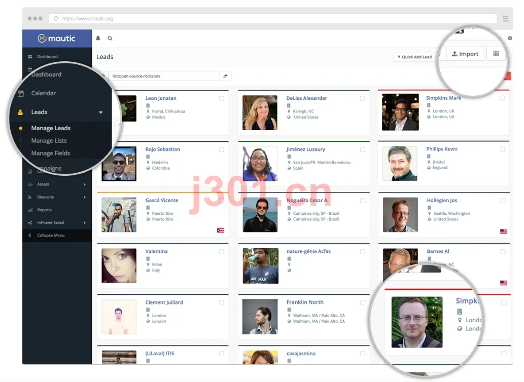Open Franklin North profile photo
The height and width of the screenshot is (382, 524).
coord(260,317)
